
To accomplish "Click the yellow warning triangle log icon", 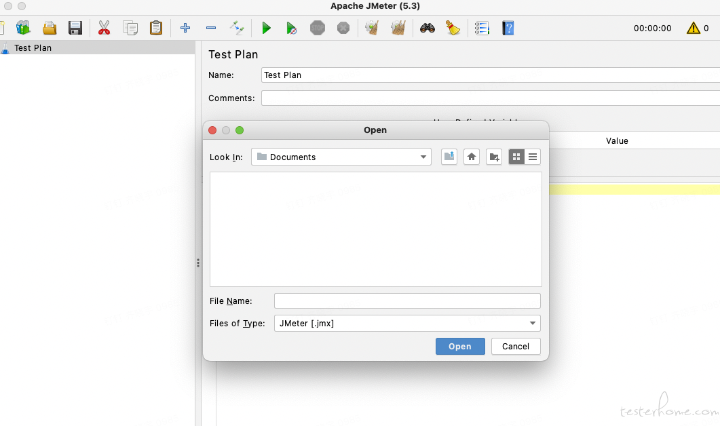I will (x=694, y=28).
